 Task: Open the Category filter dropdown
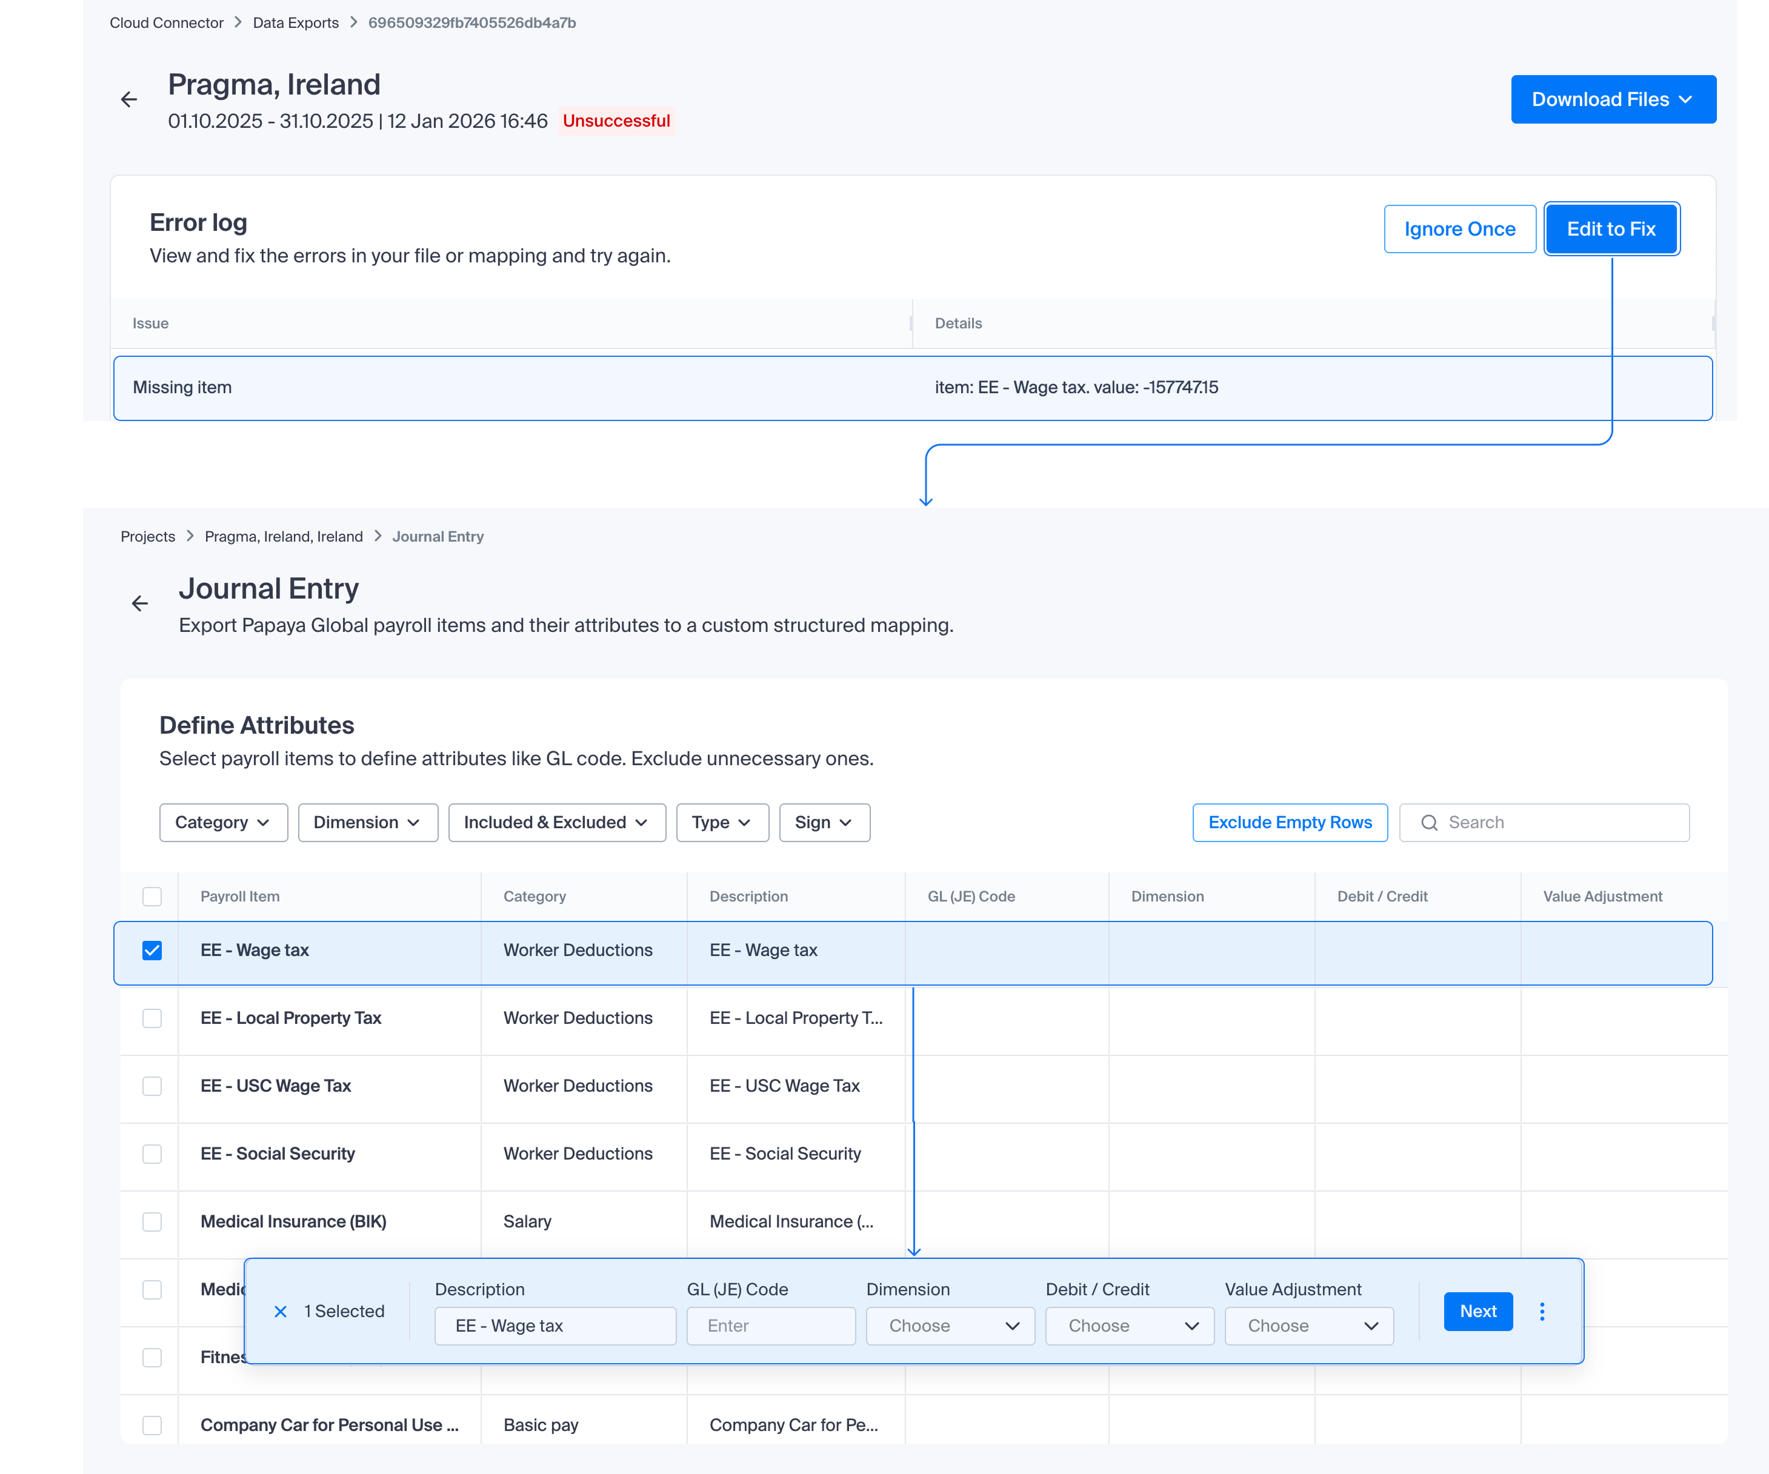point(223,823)
